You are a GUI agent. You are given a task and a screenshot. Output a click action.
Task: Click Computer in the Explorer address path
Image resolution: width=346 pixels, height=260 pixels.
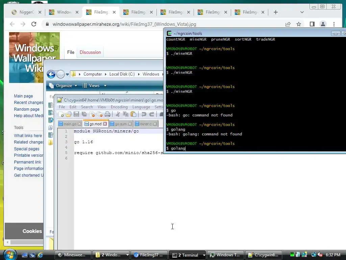tap(93, 74)
